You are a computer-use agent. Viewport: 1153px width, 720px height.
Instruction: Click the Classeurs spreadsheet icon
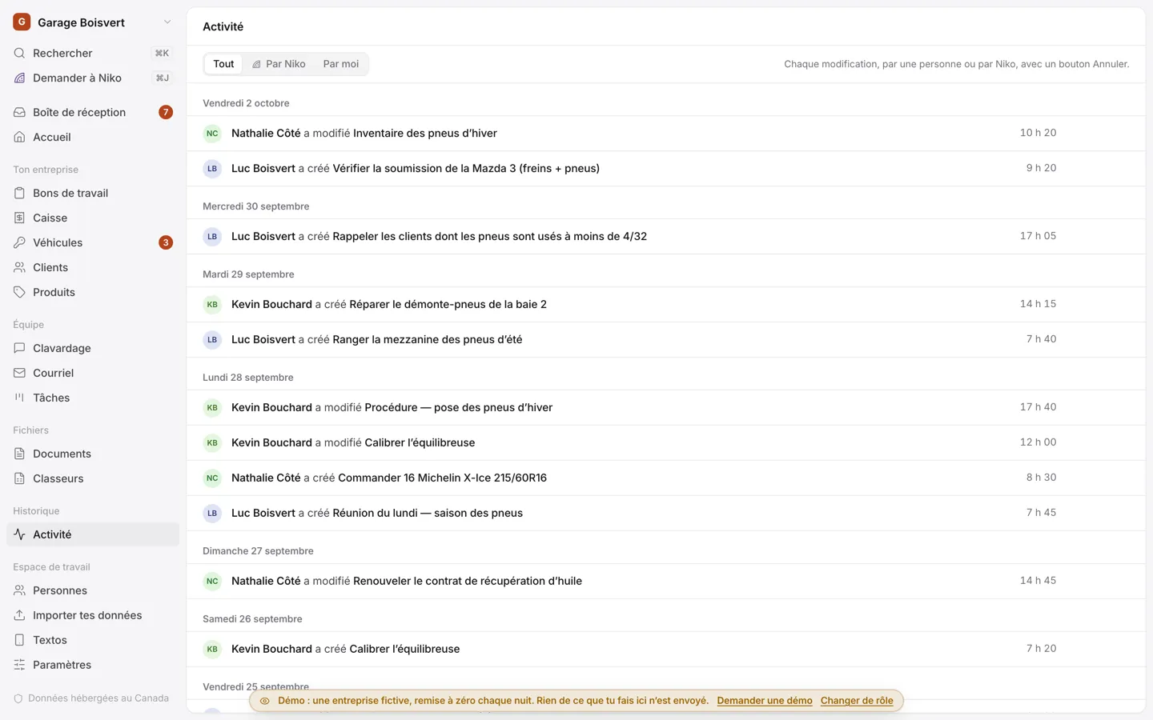tap(19, 478)
